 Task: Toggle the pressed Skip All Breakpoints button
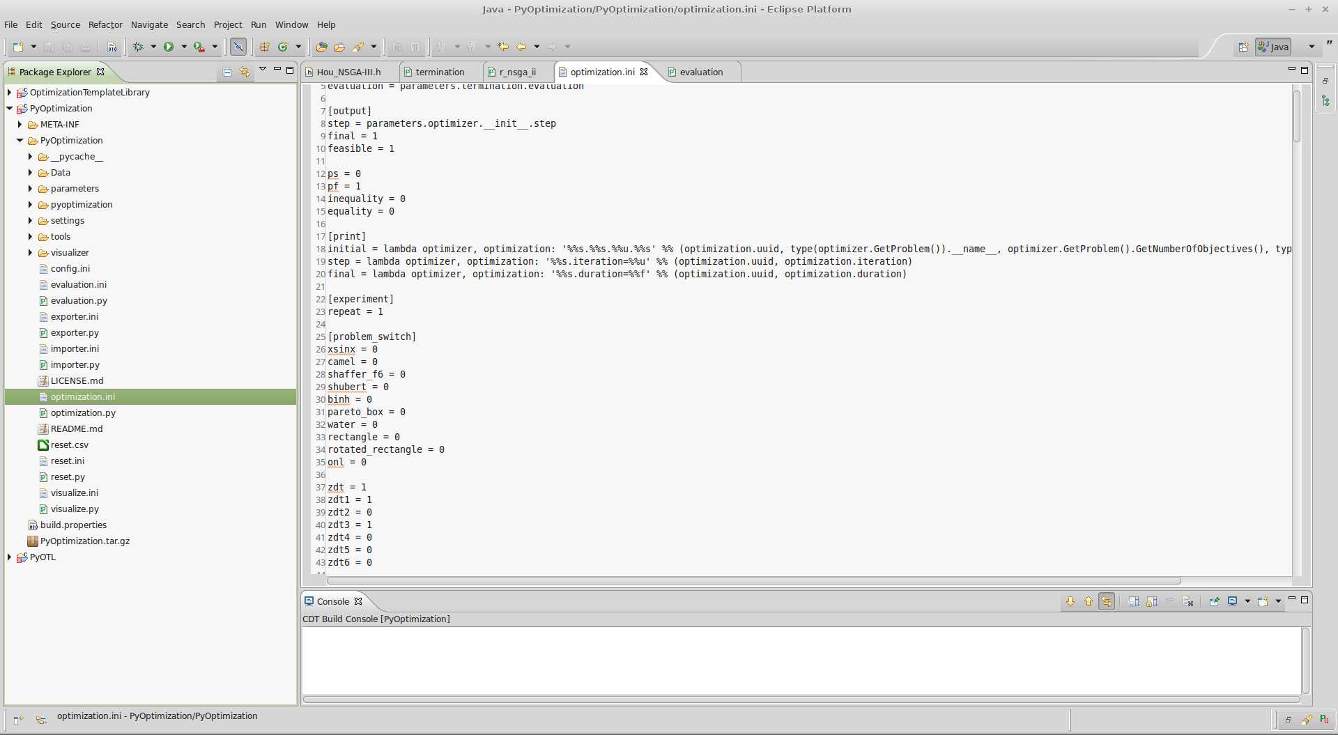point(238,47)
